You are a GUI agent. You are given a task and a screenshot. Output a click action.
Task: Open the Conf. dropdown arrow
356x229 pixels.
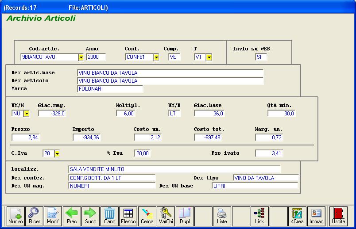point(156,57)
